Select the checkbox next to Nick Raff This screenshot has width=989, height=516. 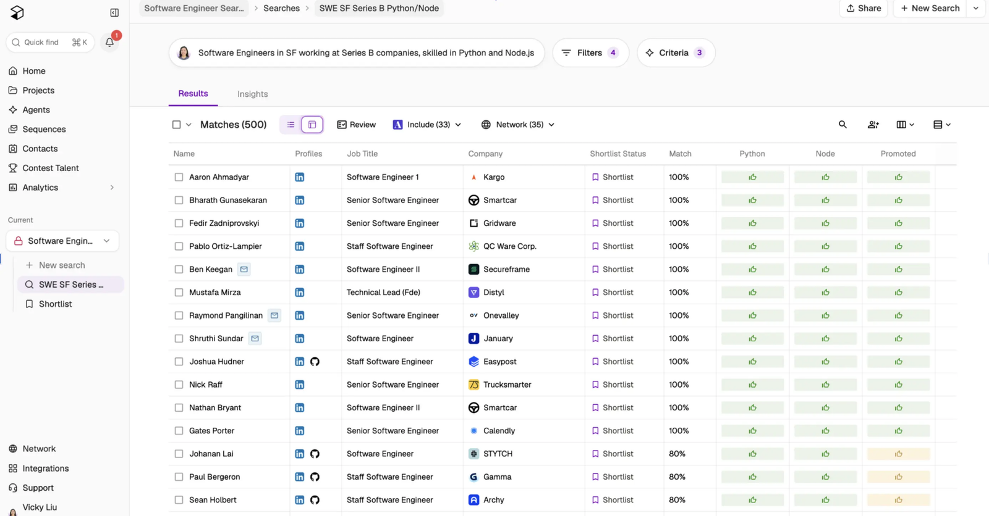point(179,385)
